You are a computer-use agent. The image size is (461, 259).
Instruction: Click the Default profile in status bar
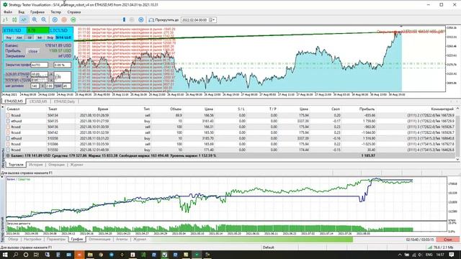[268, 247]
